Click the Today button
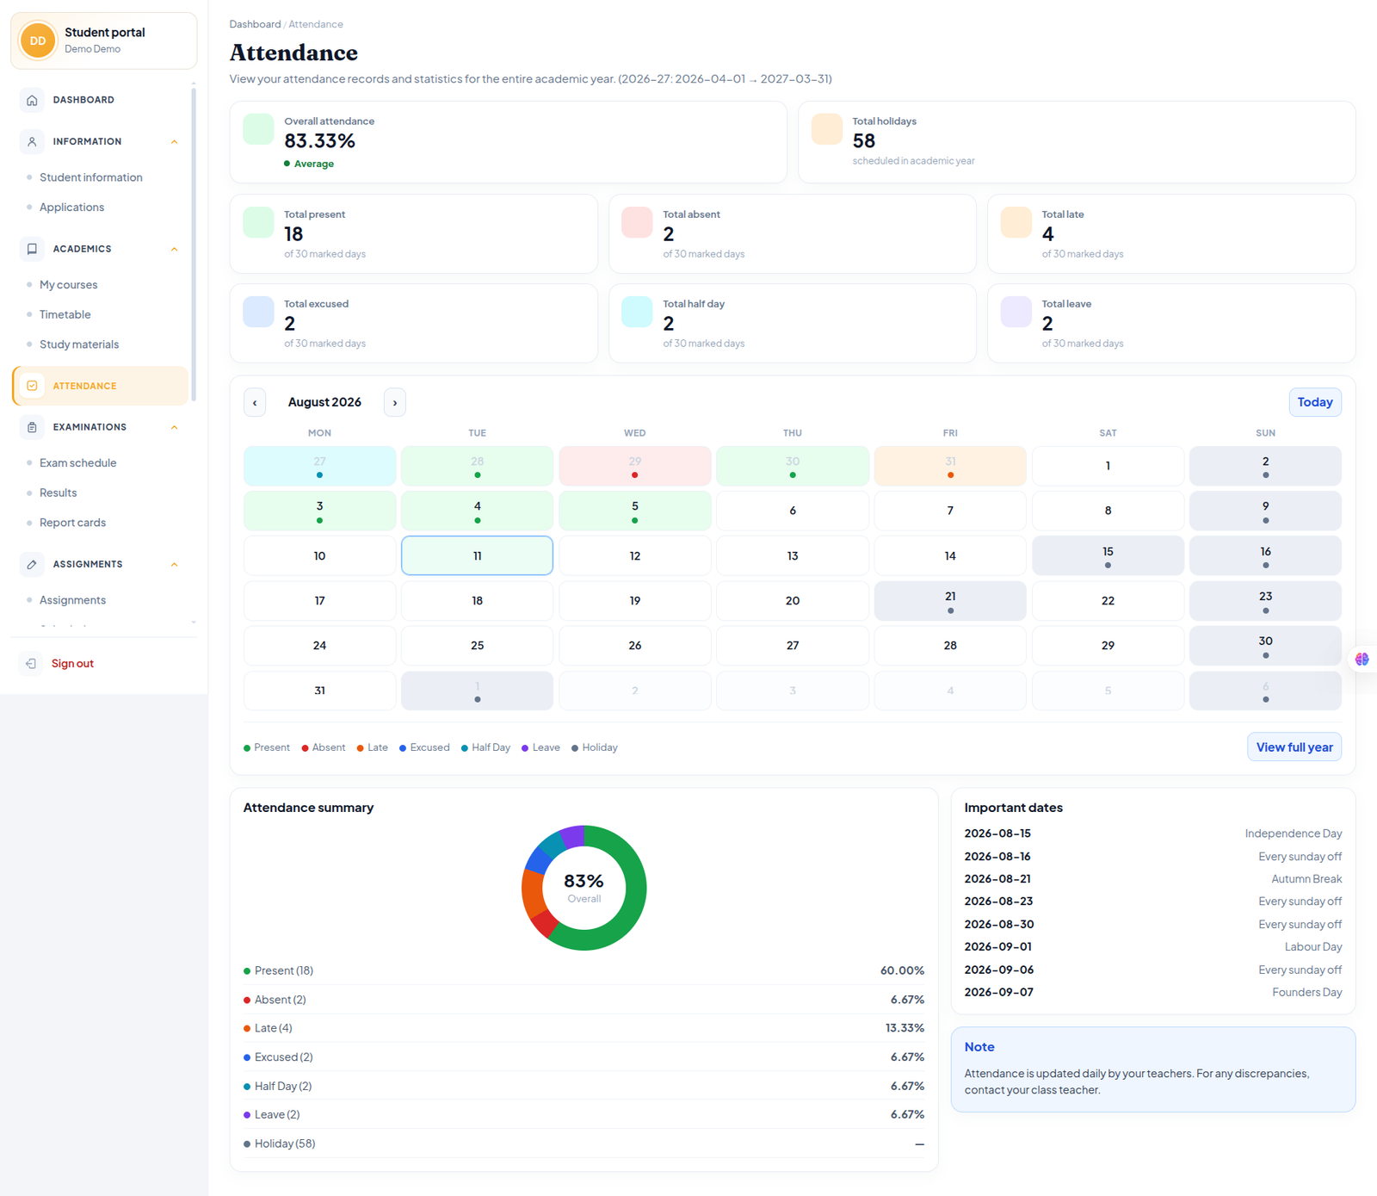The width and height of the screenshot is (1377, 1196). coord(1315,402)
